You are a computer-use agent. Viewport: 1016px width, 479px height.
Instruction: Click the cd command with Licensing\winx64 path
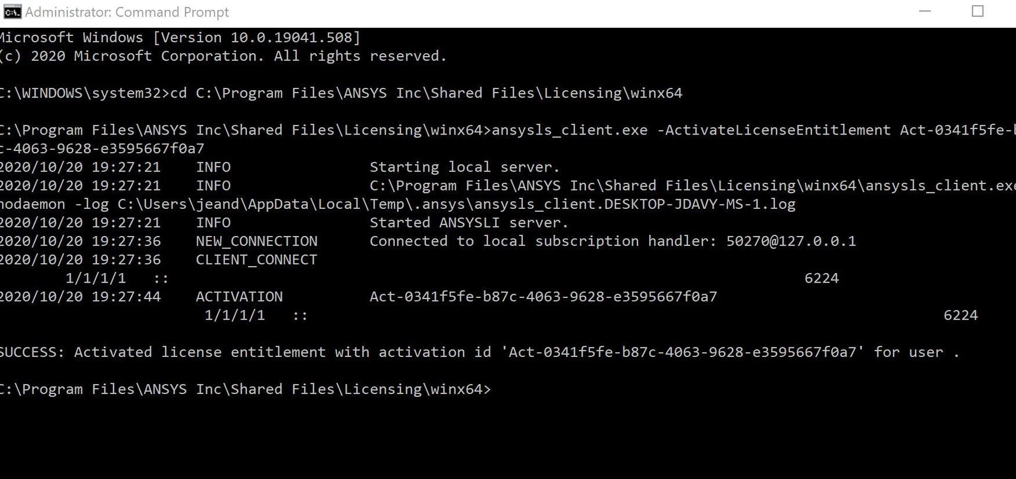tap(426, 93)
